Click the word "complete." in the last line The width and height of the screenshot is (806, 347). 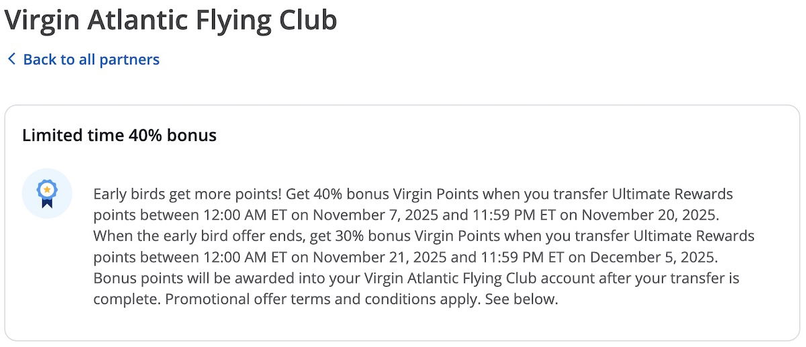click(x=126, y=299)
